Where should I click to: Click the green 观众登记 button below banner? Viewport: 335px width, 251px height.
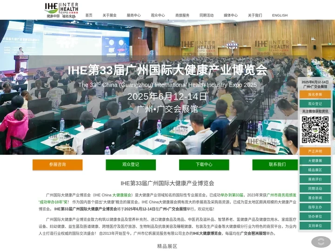(131, 165)
